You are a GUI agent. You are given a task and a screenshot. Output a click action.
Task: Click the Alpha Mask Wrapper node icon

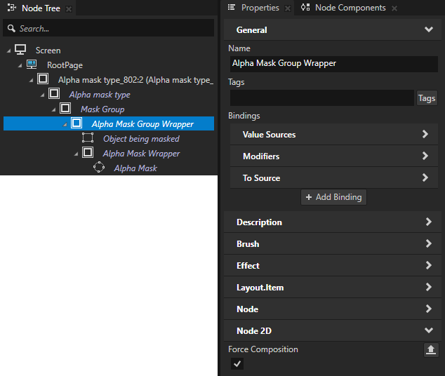(88, 153)
